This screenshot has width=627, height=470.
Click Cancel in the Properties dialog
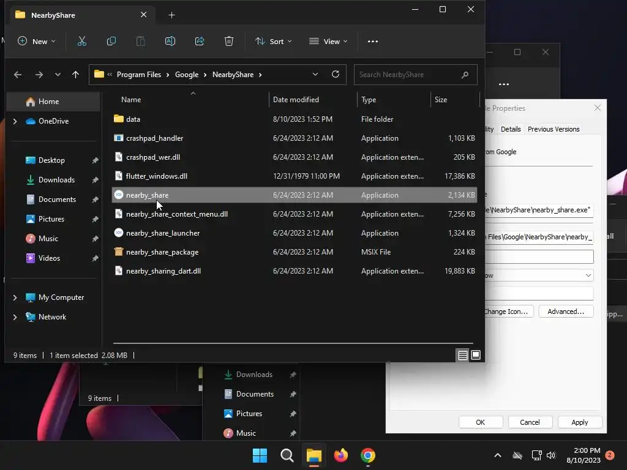pyautogui.click(x=530, y=422)
